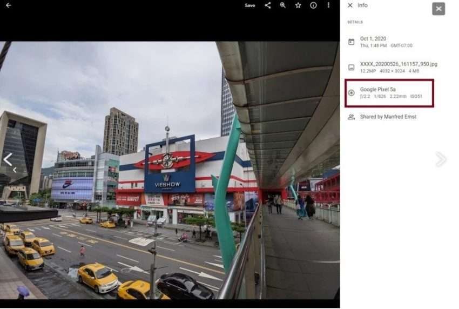
Task: Show the previous photo with left chevron
Action: 8,159
